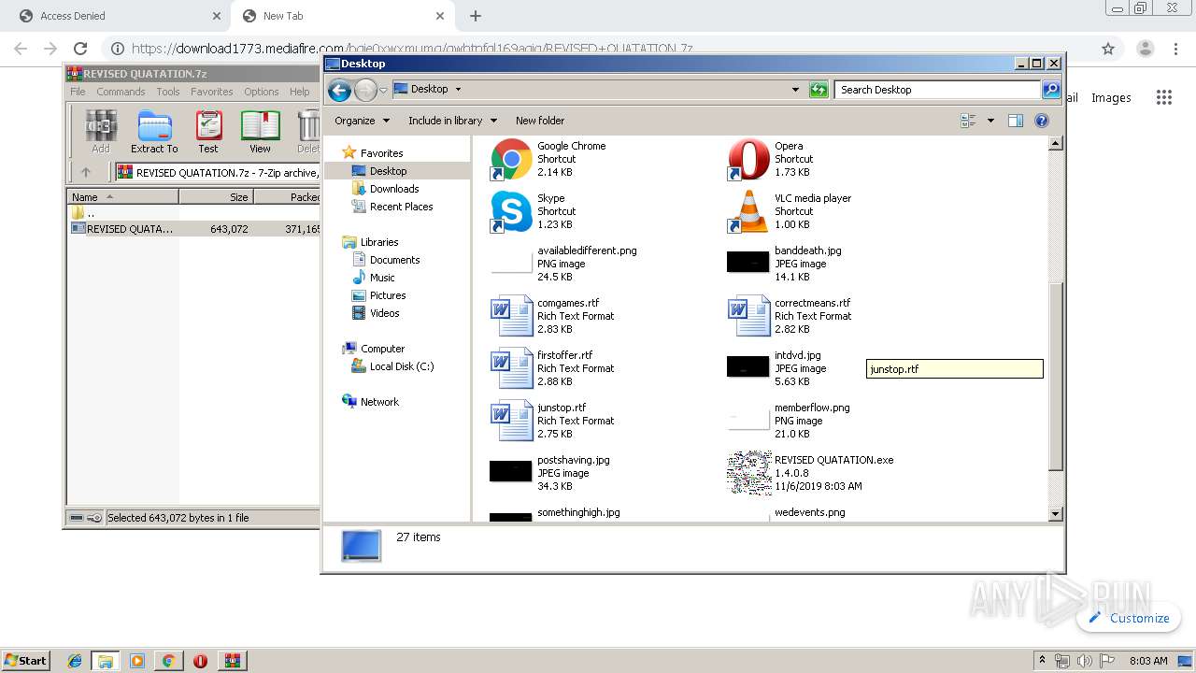Open the change view options dropdown arrow

click(x=990, y=121)
